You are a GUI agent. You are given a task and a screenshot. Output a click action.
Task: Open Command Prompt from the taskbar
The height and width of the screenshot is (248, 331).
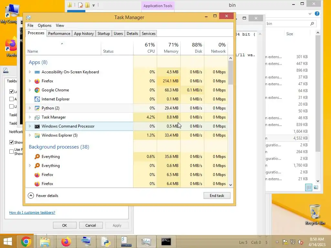click(166, 242)
